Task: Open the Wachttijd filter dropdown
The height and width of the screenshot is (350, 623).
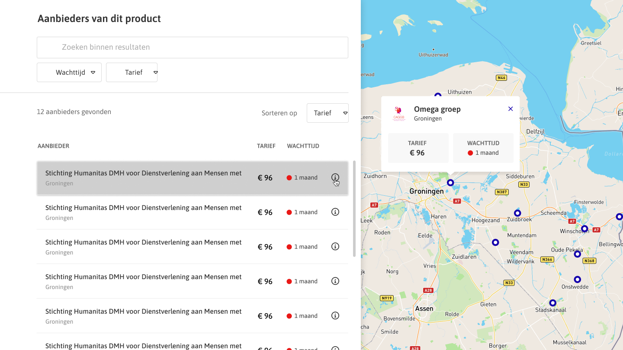Action: click(x=69, y=72)
